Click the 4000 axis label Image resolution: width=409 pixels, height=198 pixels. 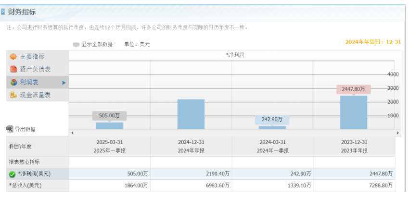pyautogui.click(x=393, y=74)
